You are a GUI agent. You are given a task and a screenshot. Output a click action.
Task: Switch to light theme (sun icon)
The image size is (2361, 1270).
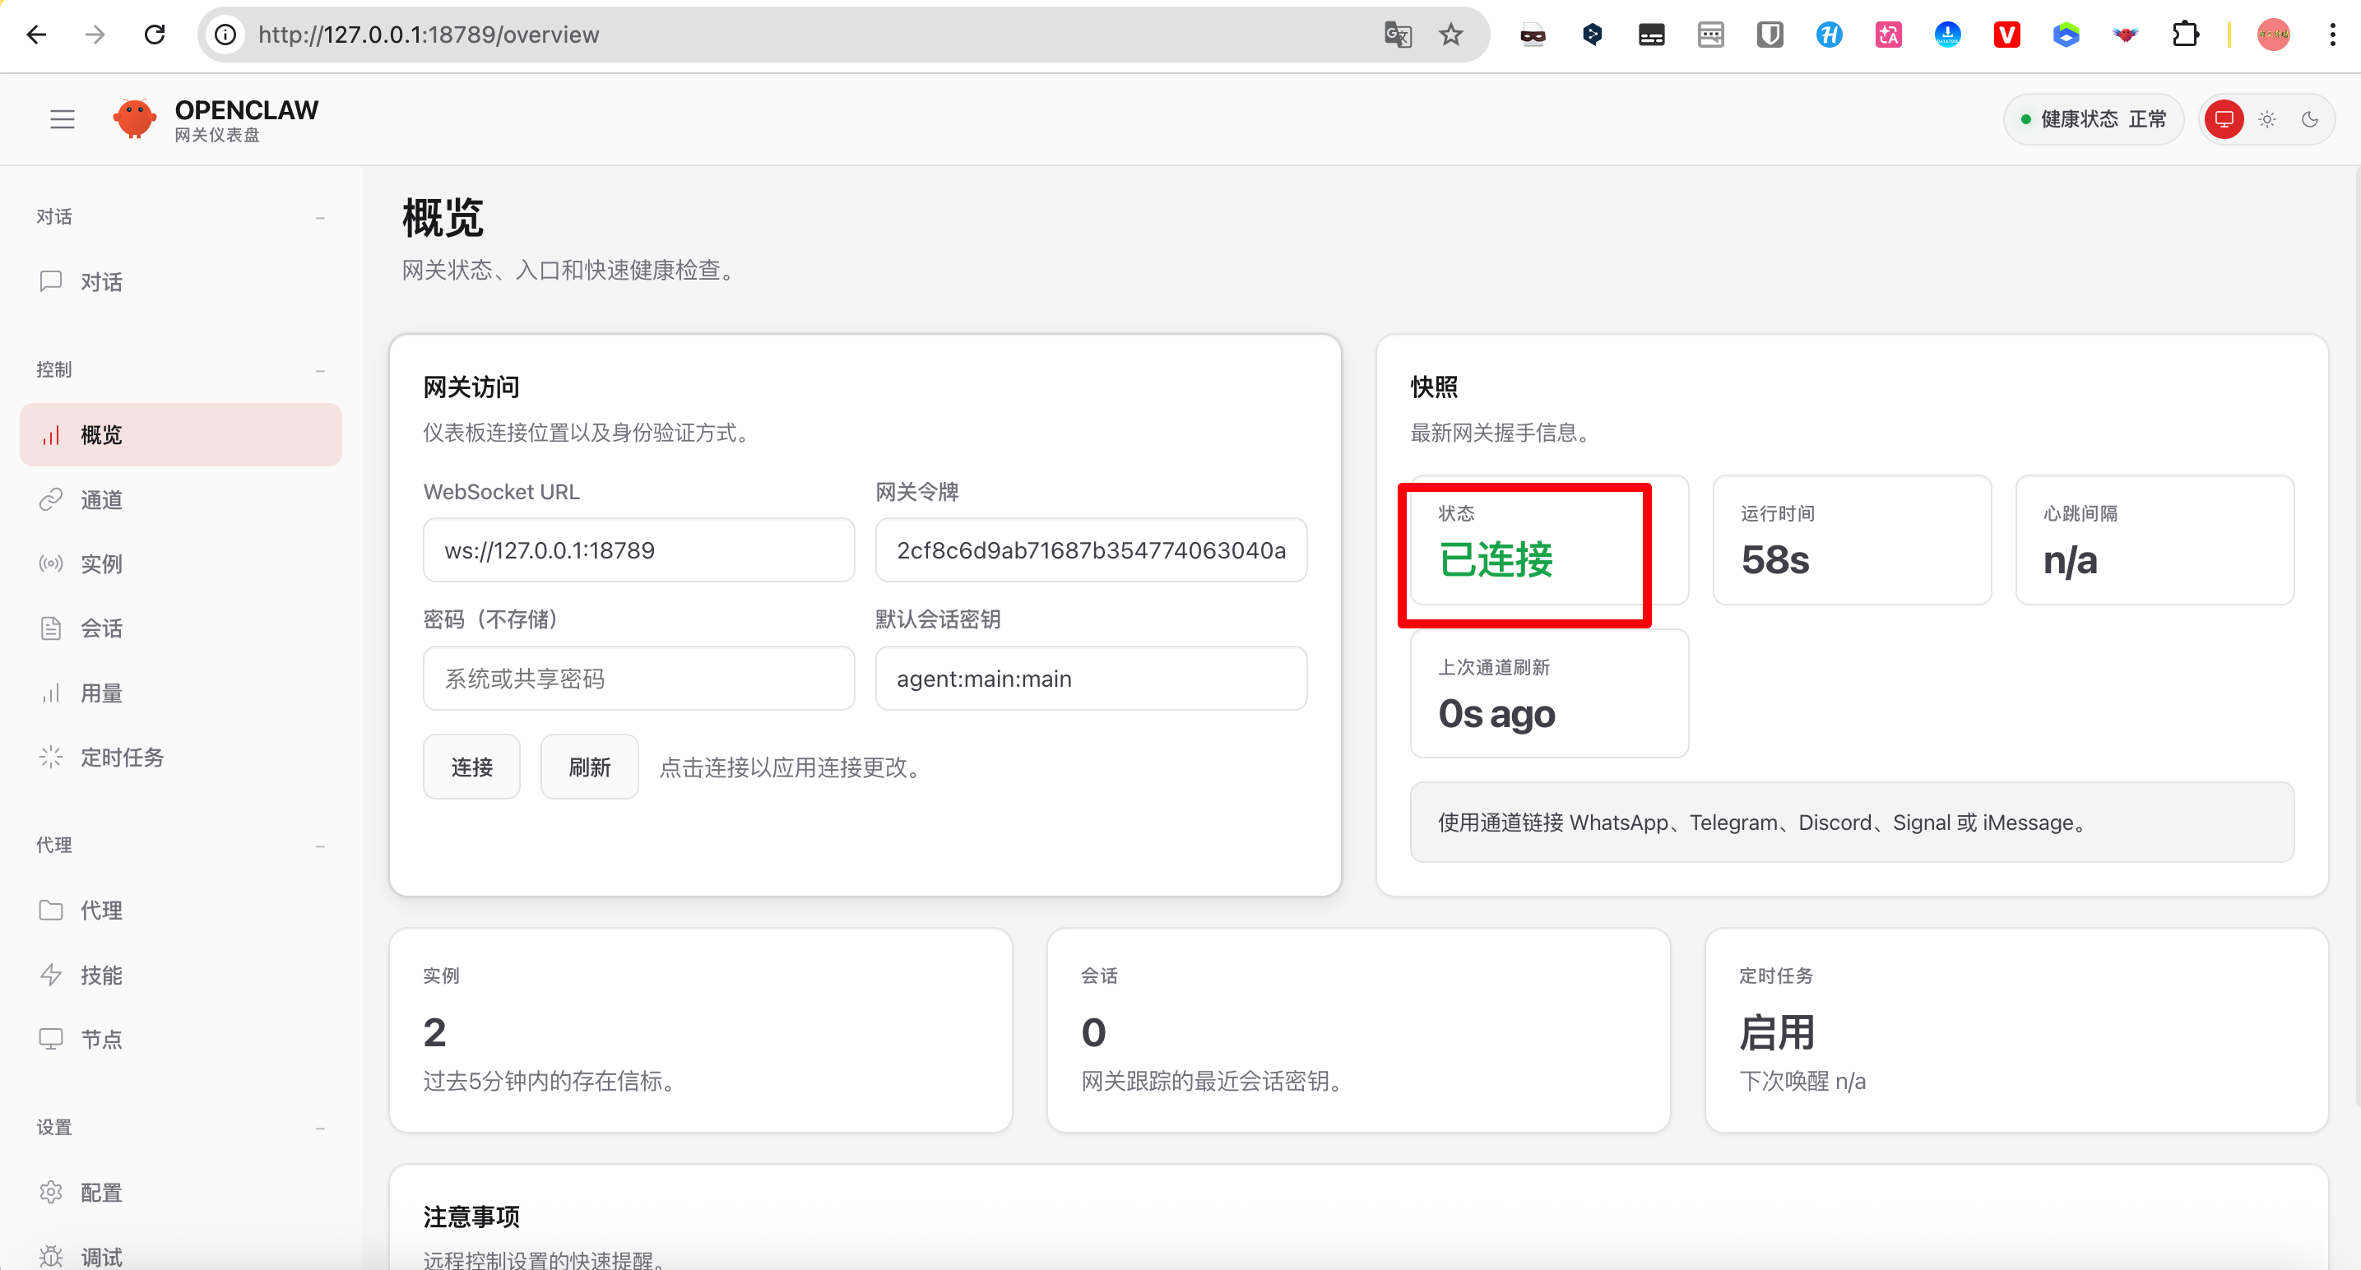[x=2267, y=119]
